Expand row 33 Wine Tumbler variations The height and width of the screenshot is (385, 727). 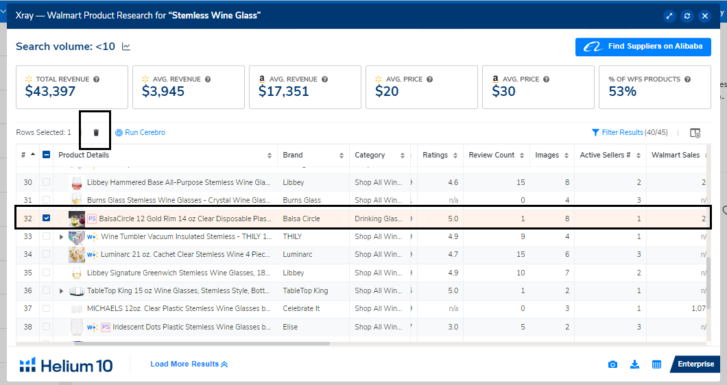coord(62,236)
